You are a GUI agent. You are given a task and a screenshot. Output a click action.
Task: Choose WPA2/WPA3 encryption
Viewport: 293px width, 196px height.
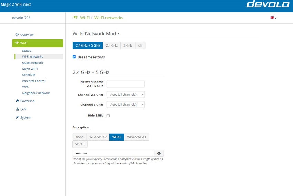(137, 137)
